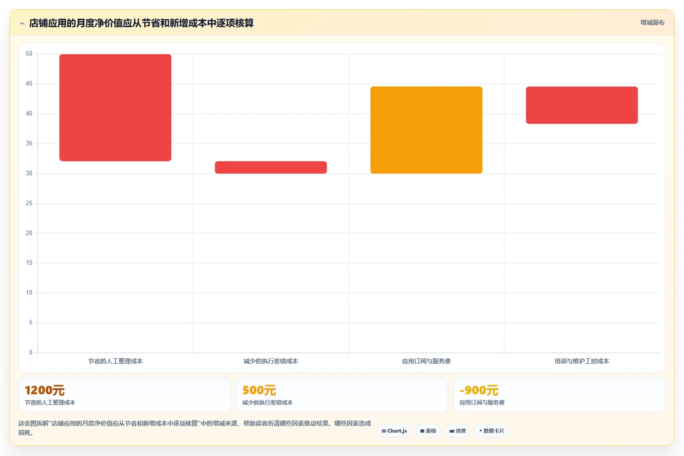Viewport: 684px width, 456px height.
Task: Select the small red 减少的执行差错成本 bar
Action: [271, 167]
